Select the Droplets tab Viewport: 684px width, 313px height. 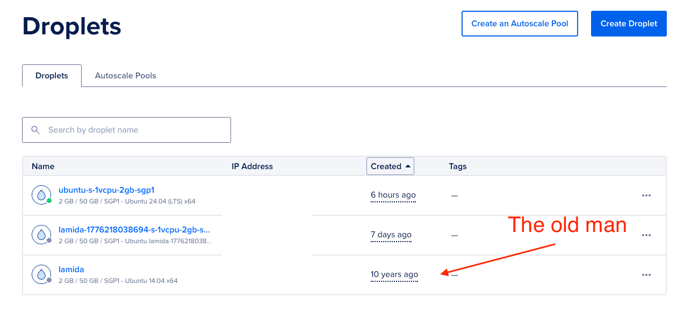pyautogui.click(x=52, y=76)
